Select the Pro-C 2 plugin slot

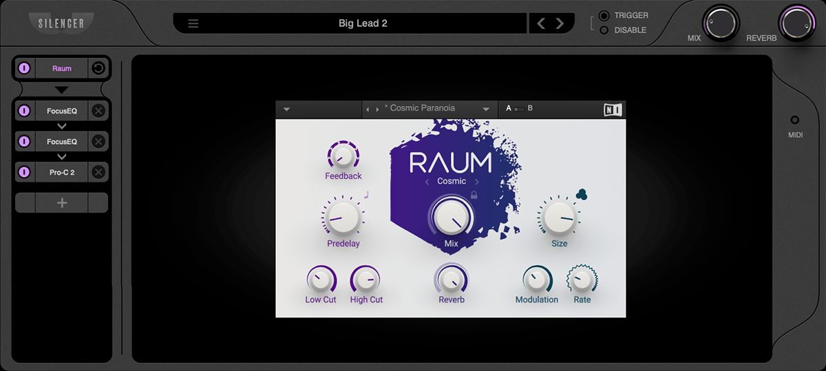pyautogui.click(x=62, y=172)
